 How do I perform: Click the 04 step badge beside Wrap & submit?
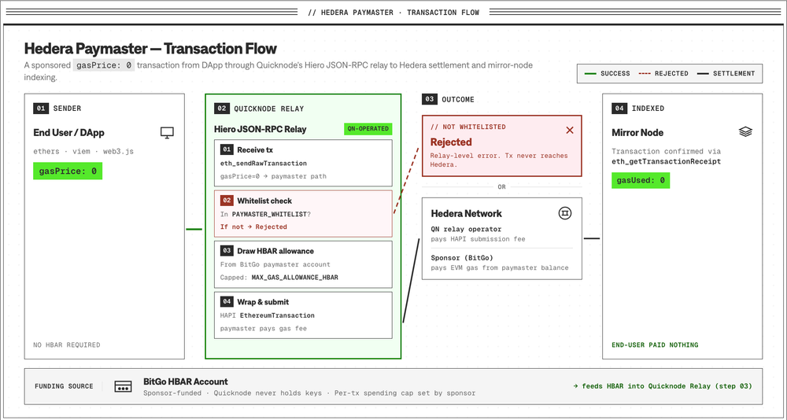tap(227, 302)
